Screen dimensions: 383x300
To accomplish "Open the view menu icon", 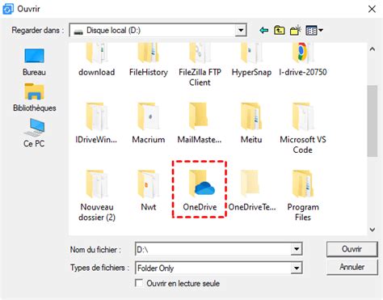I will (x=314, y=30).
